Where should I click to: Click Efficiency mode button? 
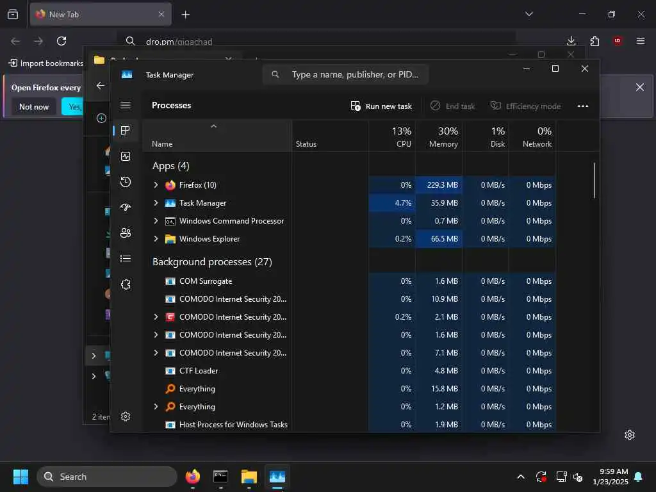[525, 106]
